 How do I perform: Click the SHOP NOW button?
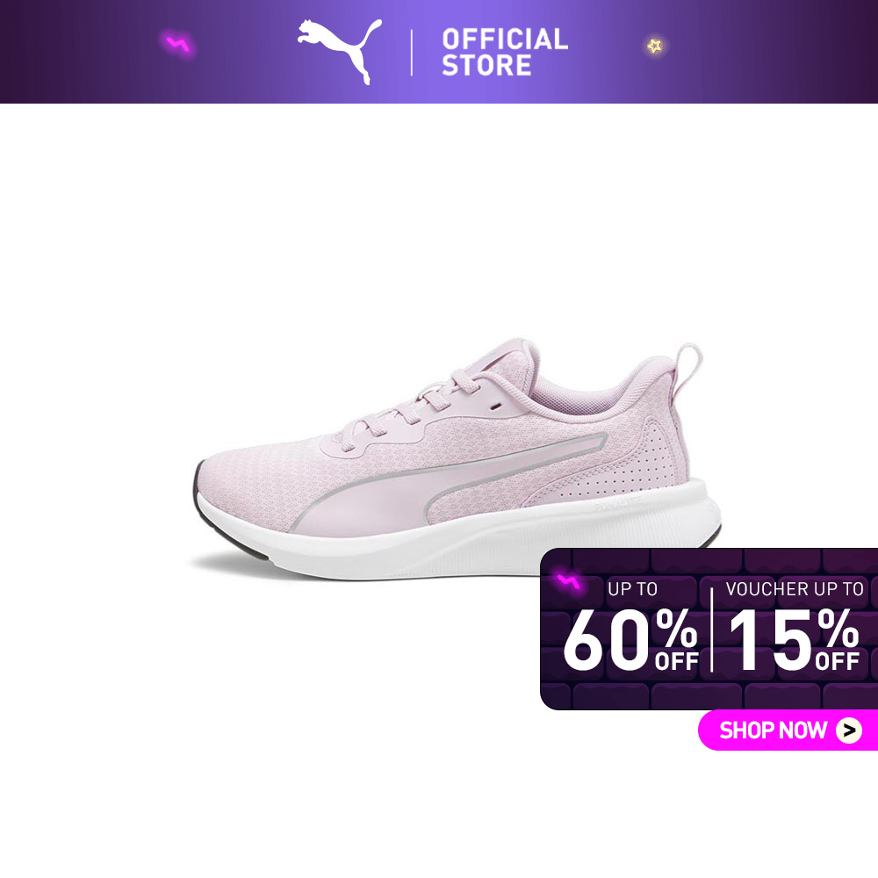(788, 730)
